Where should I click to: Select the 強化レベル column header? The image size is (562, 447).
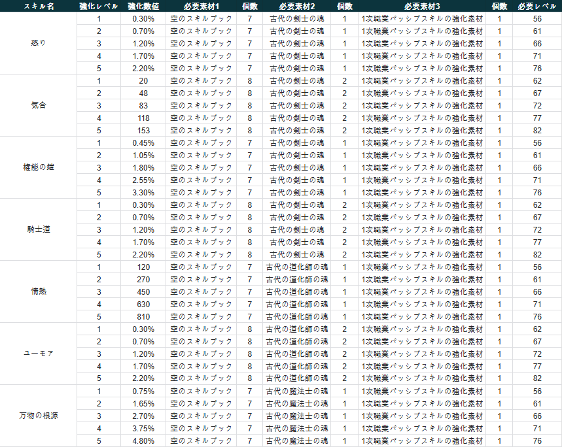click(x=98, y=6)
